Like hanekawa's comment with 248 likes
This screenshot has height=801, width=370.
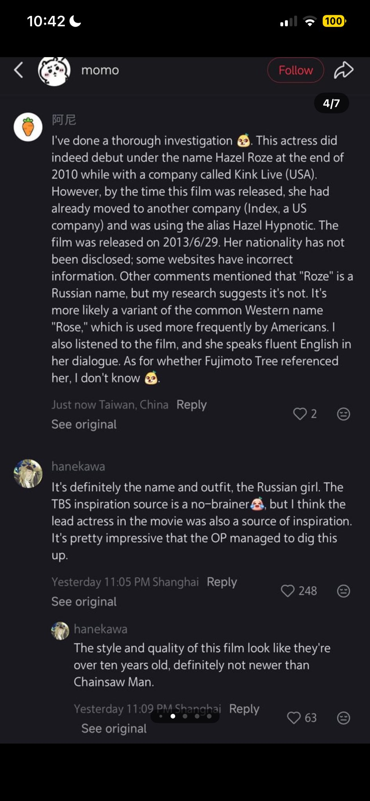[288, 591]
